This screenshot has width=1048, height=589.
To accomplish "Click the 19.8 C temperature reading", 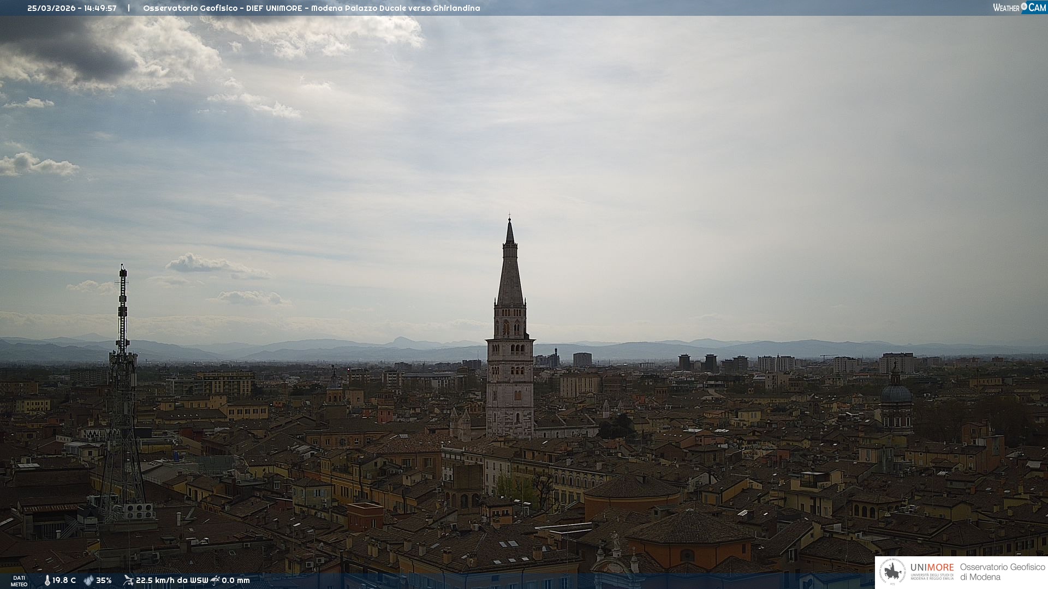I will pyautogui.click(x=64, y=580).
